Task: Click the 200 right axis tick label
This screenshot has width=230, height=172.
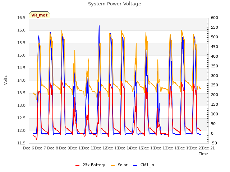Action: [215, 95]
